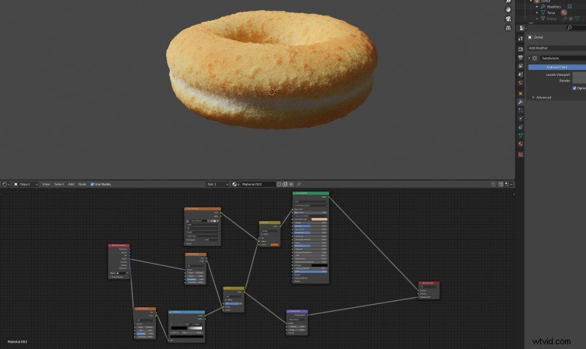Adjust the Alpha slider on Principled BSDF

(310, 271)
